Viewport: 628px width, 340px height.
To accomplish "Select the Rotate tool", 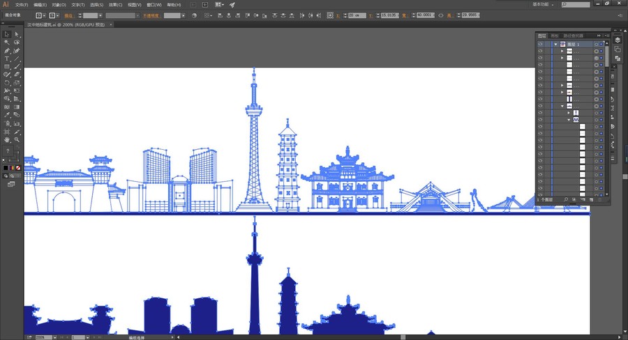I will pyautogui.click(x=7, y=83).
